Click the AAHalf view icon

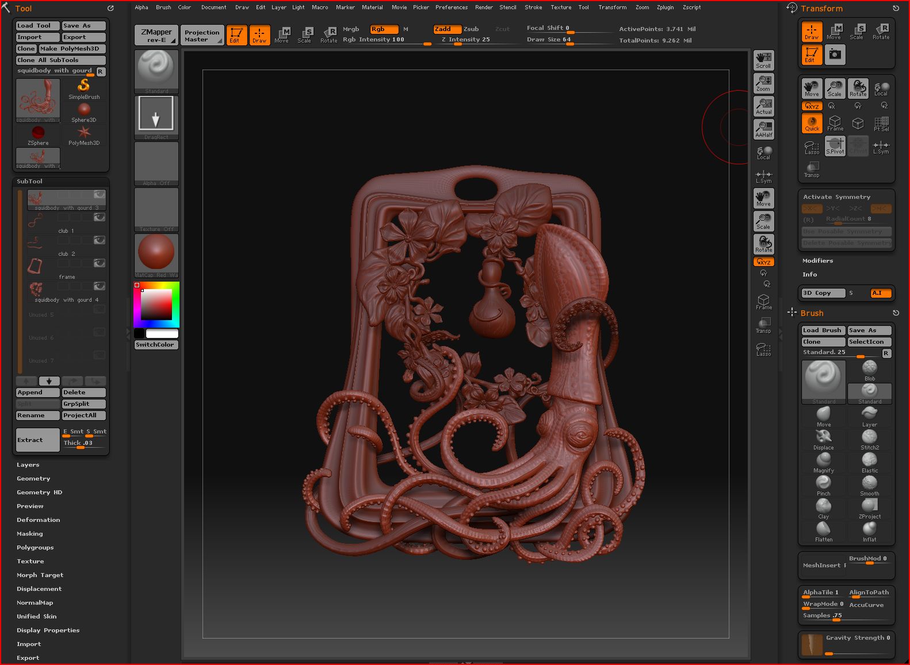763,129
